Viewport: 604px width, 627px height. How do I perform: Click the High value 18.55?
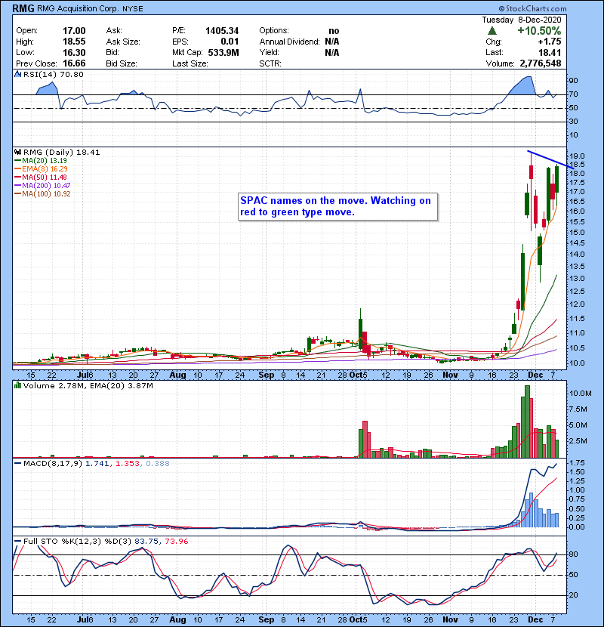pos(74,42)
